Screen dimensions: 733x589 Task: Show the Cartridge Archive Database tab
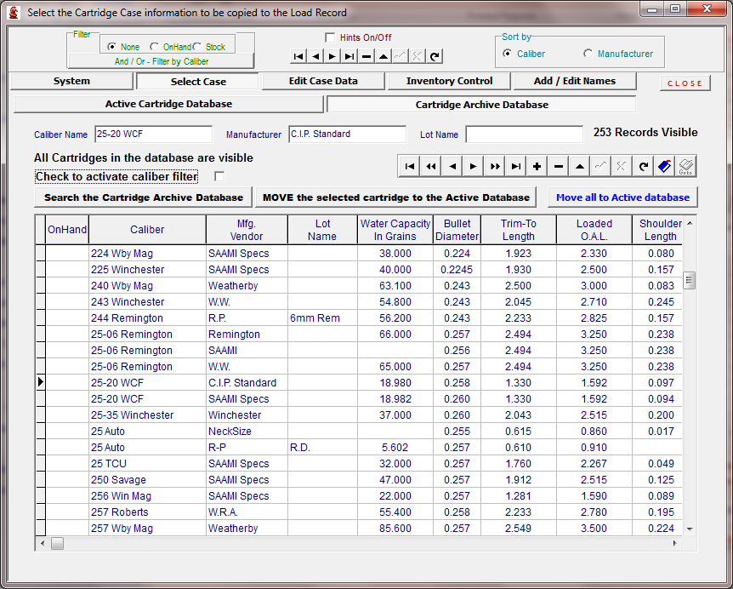(481, 105)
